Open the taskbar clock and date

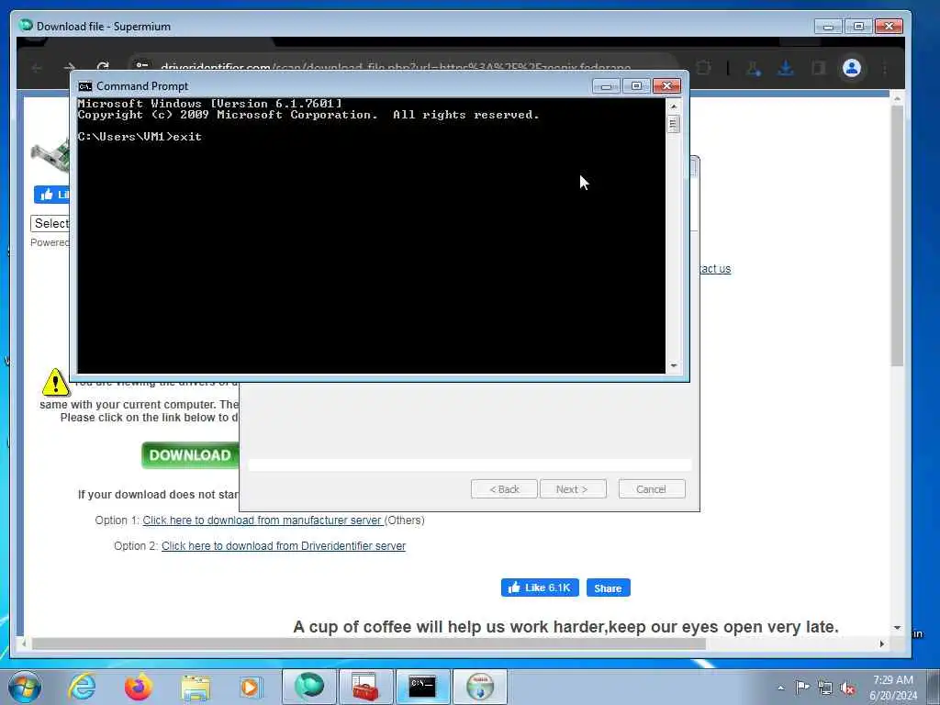[x=893, y=687]
